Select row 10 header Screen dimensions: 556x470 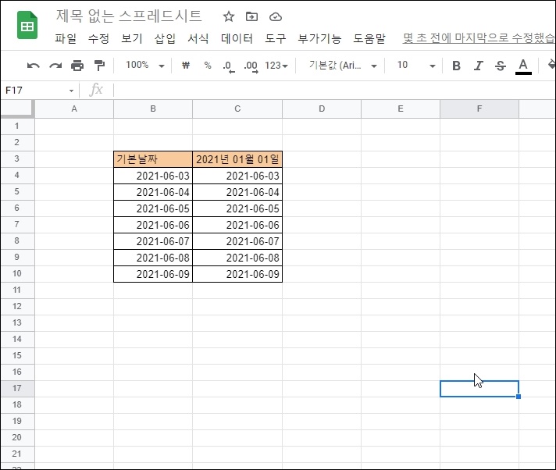pos(17,273)
